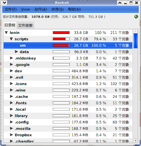Collapse the scripts folder
The image size is (141, 146).
[x=11, y=39]
